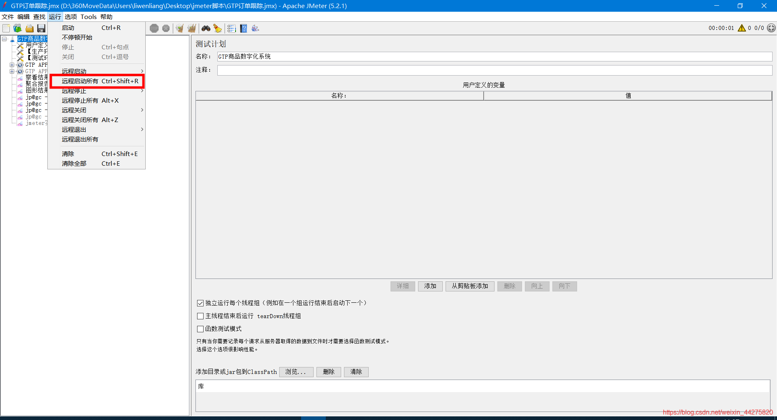Click the 清除 button in ClassPath row
This screenshot has width=777, height=420.
(x=356, y=372)
